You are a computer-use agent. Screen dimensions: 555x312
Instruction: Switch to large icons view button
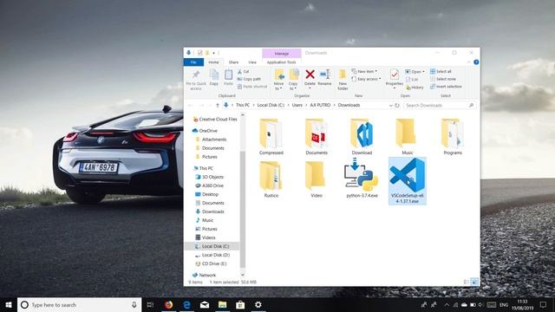tap(474, 282)
